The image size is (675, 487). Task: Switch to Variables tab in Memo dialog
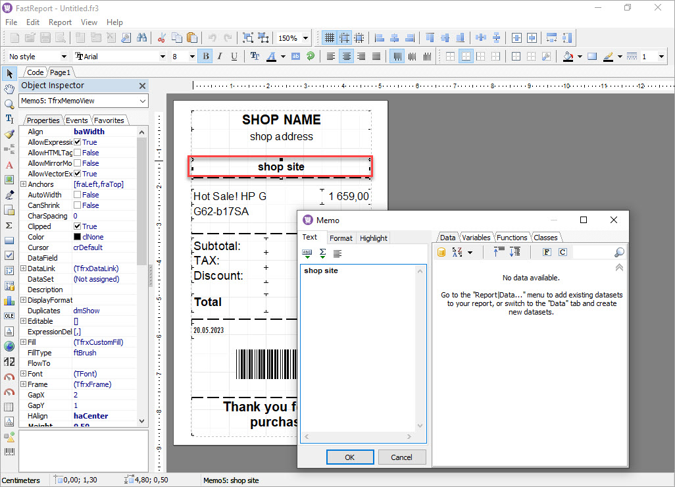(x=476, y=238)
